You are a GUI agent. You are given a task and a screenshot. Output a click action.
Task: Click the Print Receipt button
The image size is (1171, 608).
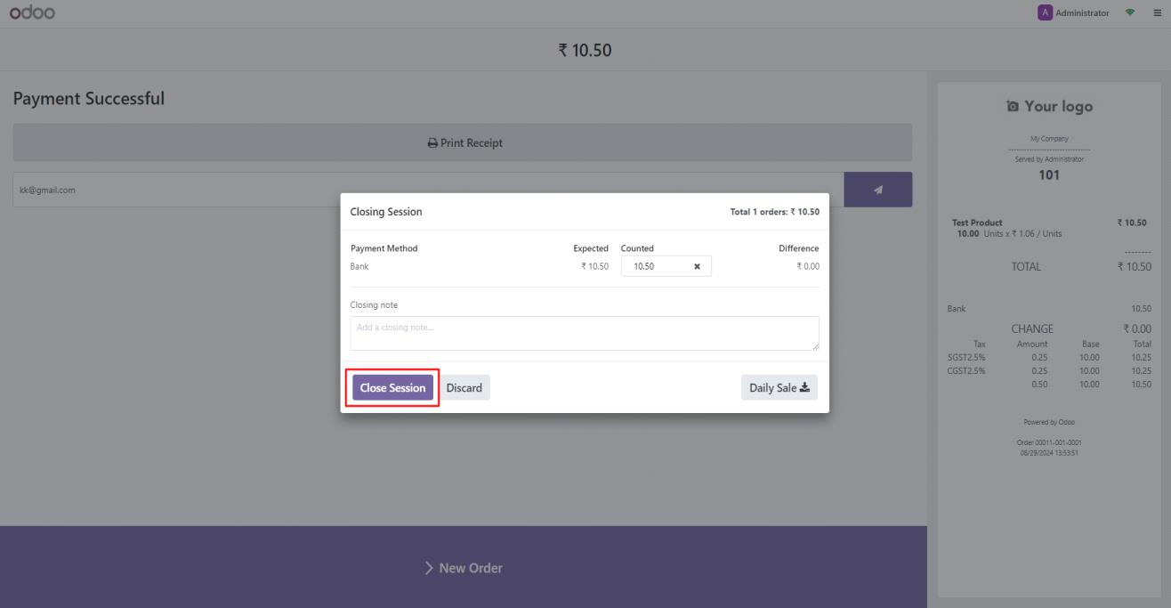[x=463, y=142]
